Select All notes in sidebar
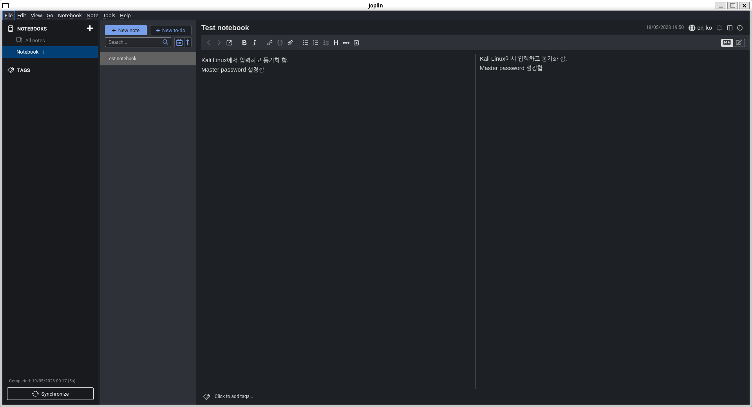Screen dimensions: 752x407 50,40
